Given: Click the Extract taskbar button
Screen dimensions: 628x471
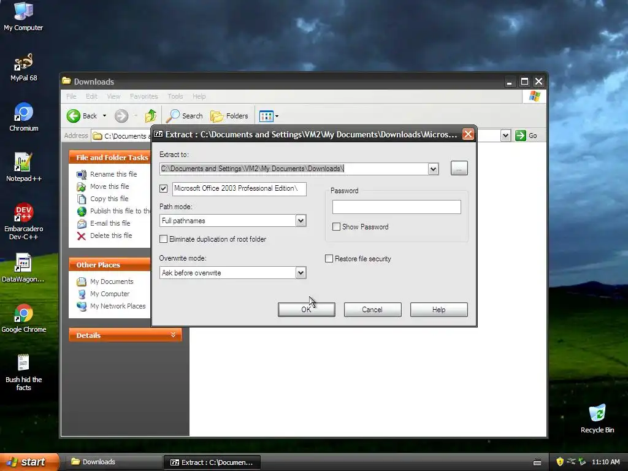Looking at the screenshot, I should [212, 462].
